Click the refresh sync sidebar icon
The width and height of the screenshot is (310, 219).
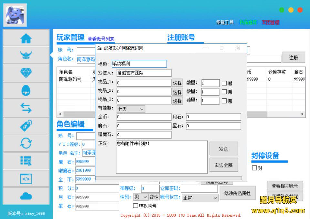coord(26,143)
